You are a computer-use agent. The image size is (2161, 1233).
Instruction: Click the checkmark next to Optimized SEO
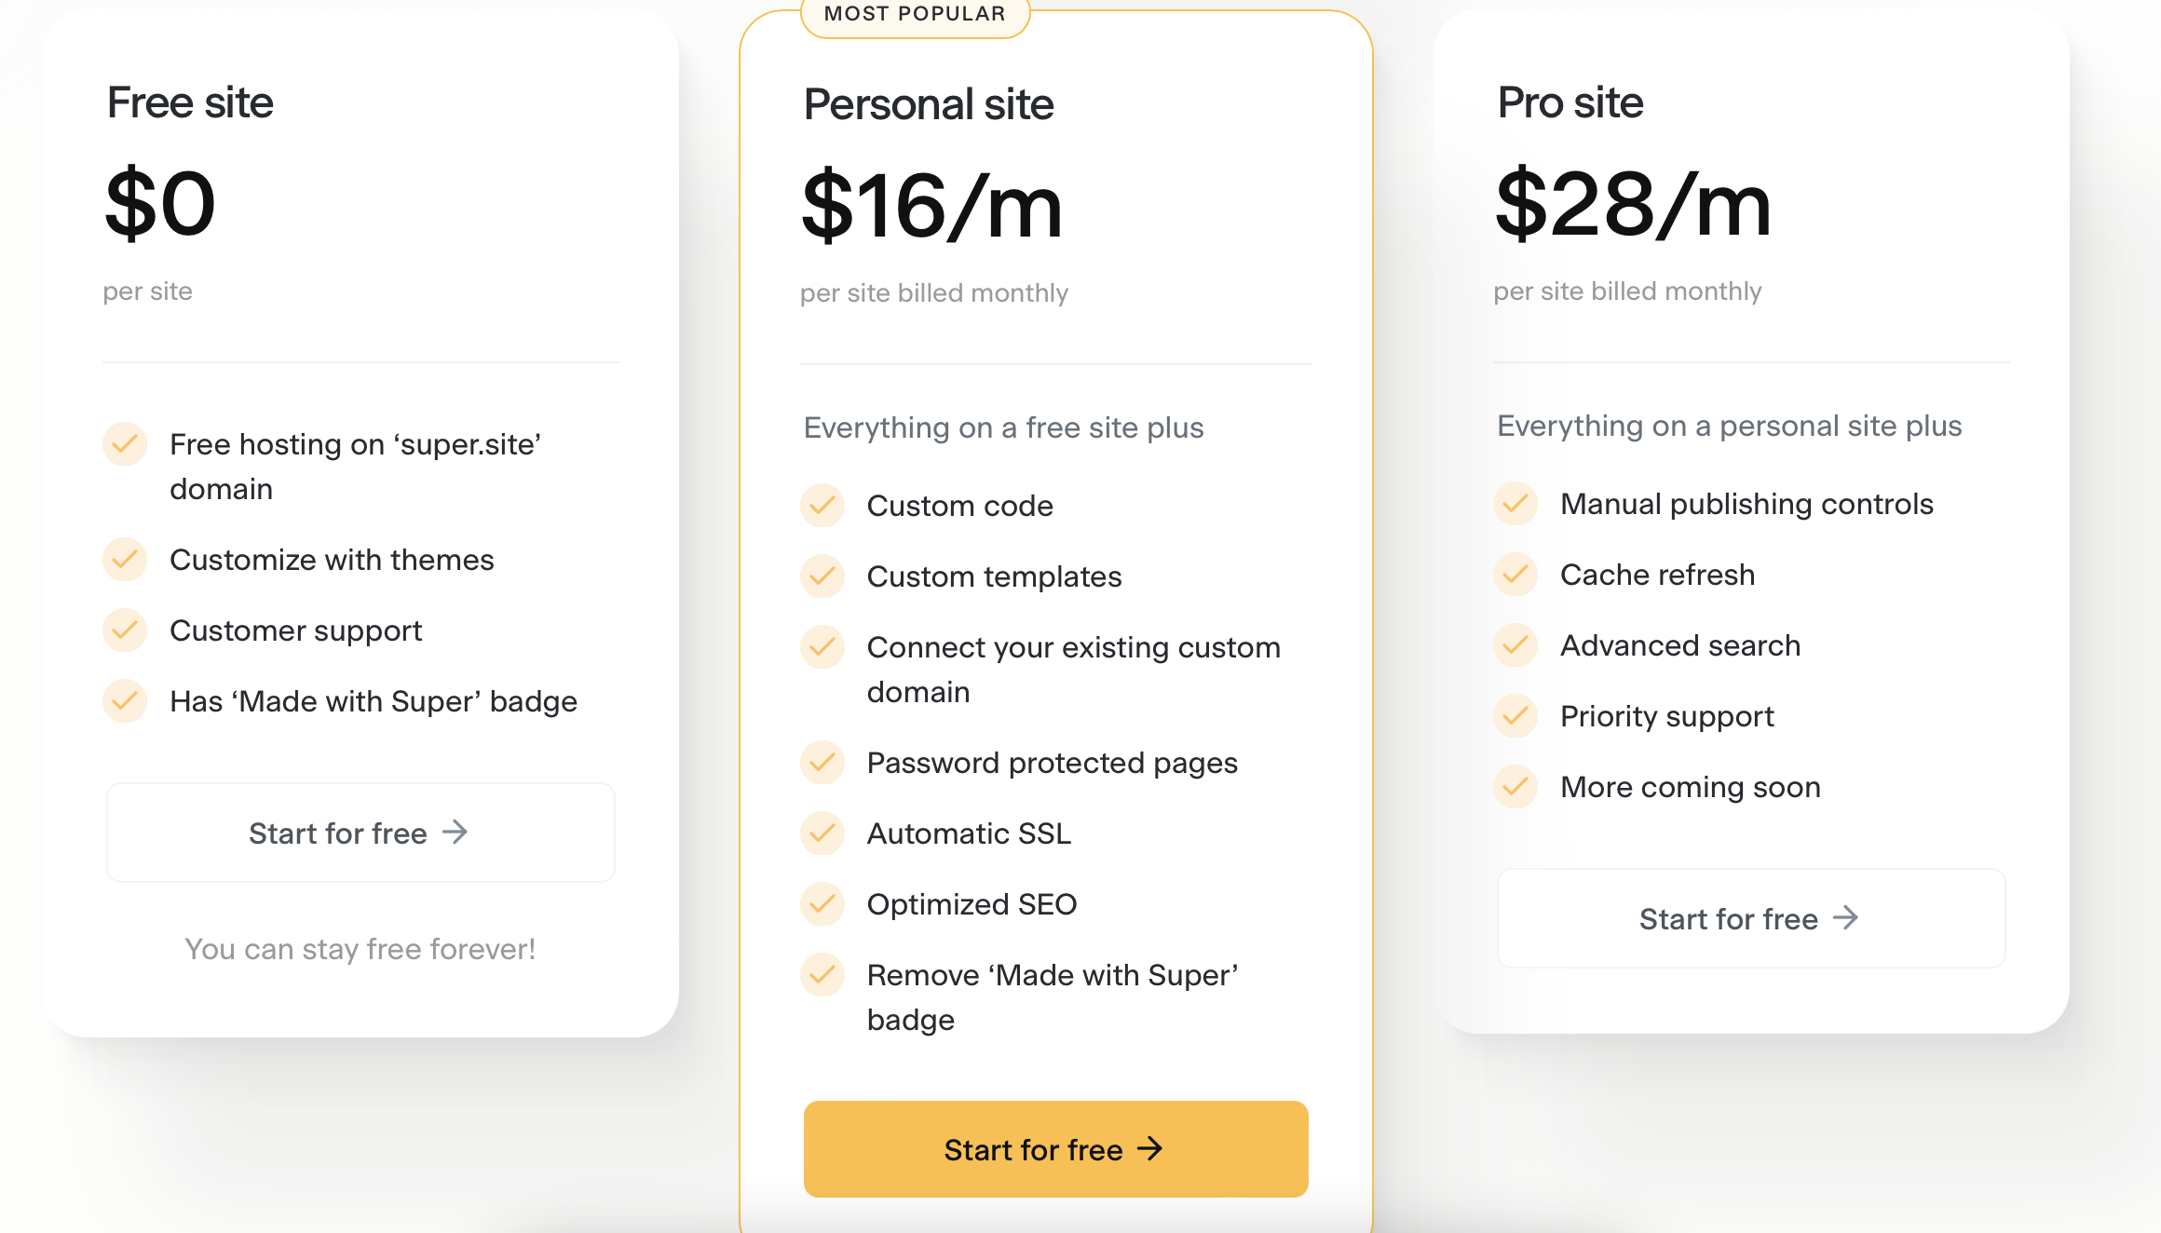[x=822, y=903]
